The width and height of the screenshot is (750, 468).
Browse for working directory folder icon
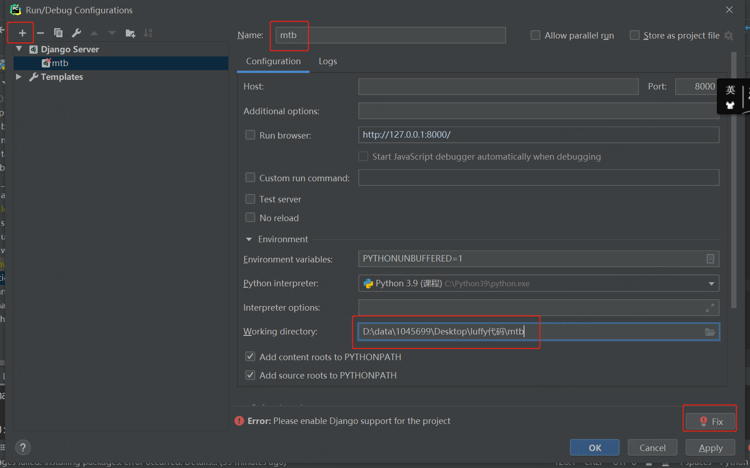point(710,332)
